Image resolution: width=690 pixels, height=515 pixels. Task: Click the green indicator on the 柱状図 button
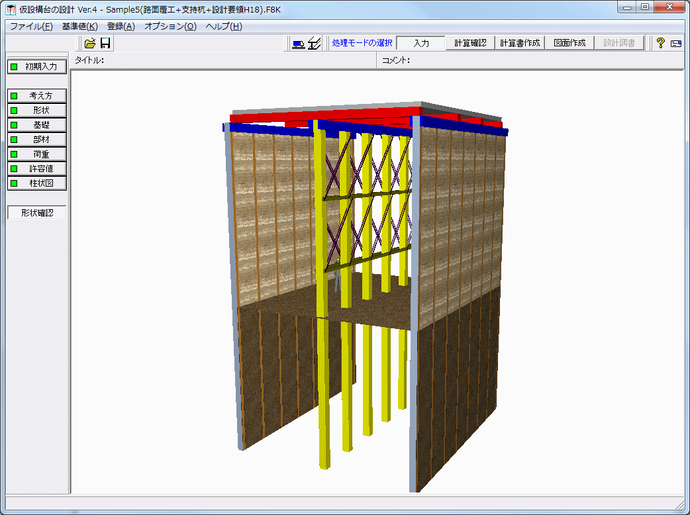tap(14, 183)
